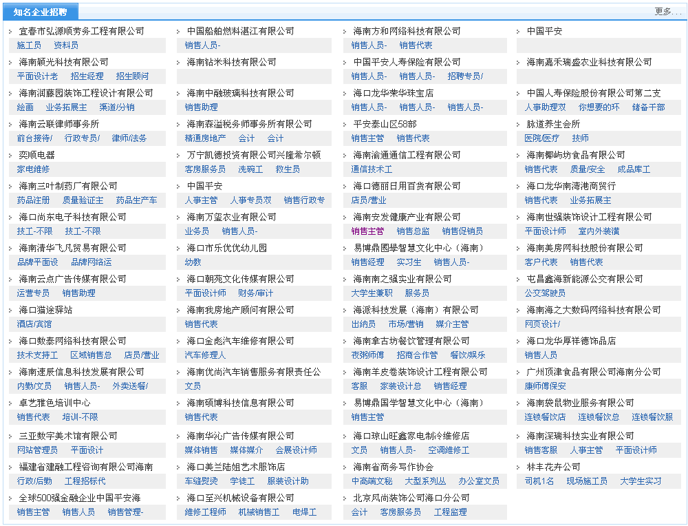Image resolution: width=688 pixels, height=526 pixels.
Task: Click the 销售行政专 job link
Action: (305, 200)
